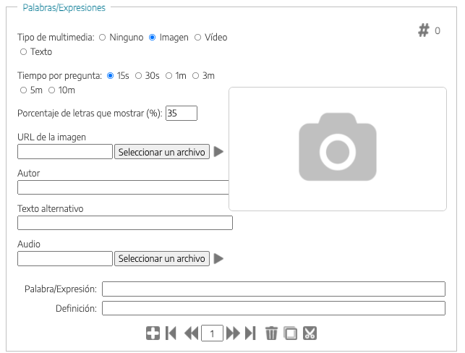The width and height of the screenshot is (465, 353).
Task: Click Seleccionar un archivo for audio
Action: 162,258
